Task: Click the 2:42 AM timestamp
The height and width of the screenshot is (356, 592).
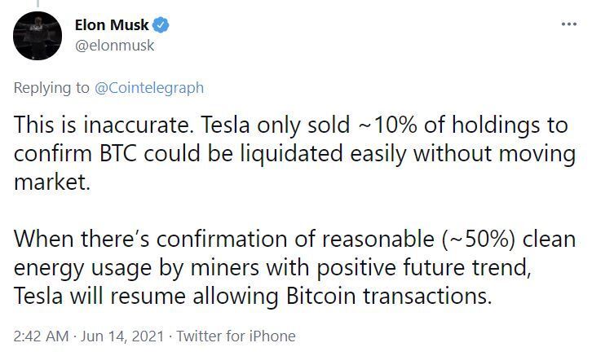Action: [41, 336]
